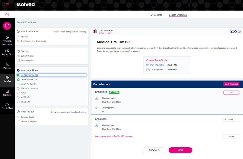Open Medical Pre-Tax 125 selection
243x159 pixels.
(x=29, y=75)
